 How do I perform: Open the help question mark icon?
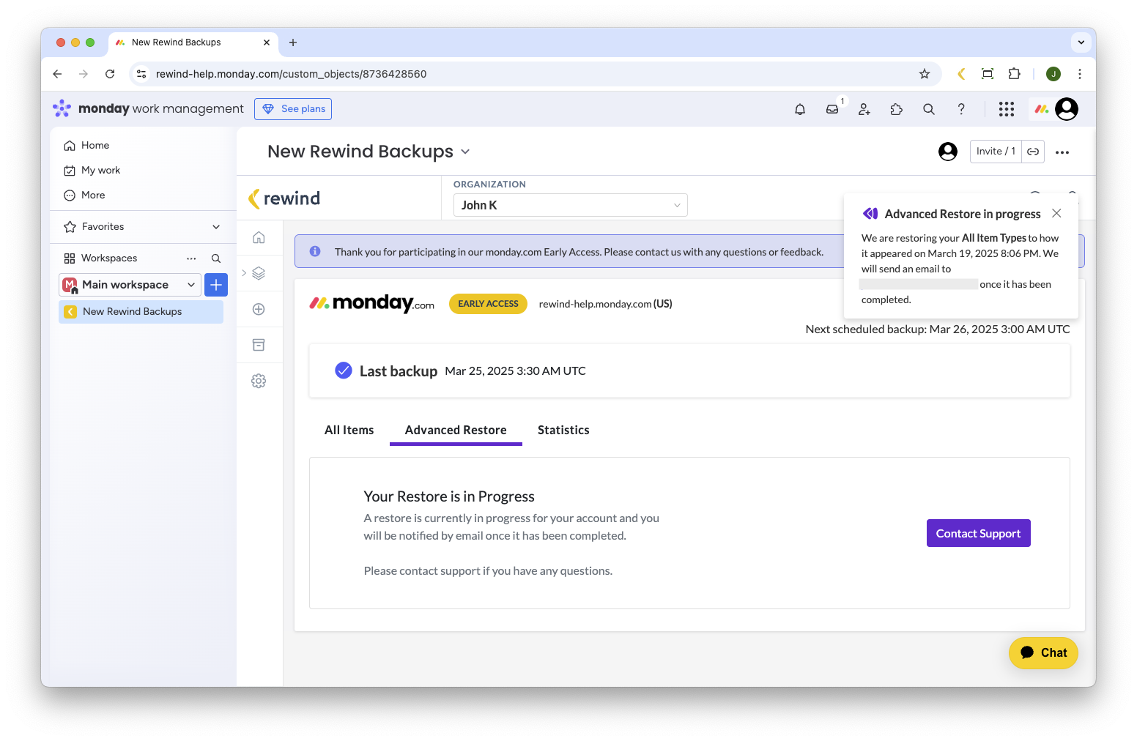(x=961, y=109)
